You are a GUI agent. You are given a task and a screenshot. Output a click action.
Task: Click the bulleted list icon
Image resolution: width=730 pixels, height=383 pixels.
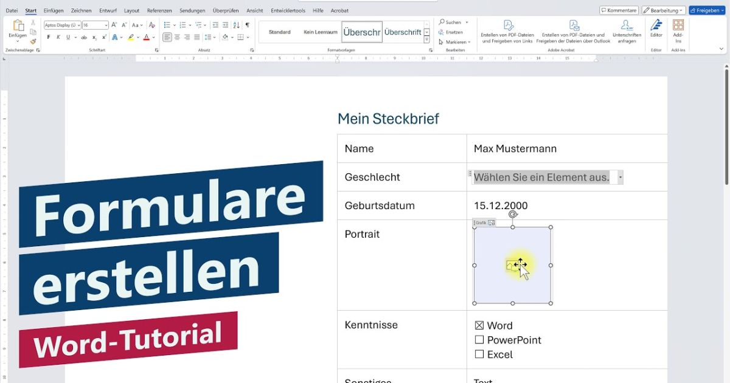click(x=167, y=25)
